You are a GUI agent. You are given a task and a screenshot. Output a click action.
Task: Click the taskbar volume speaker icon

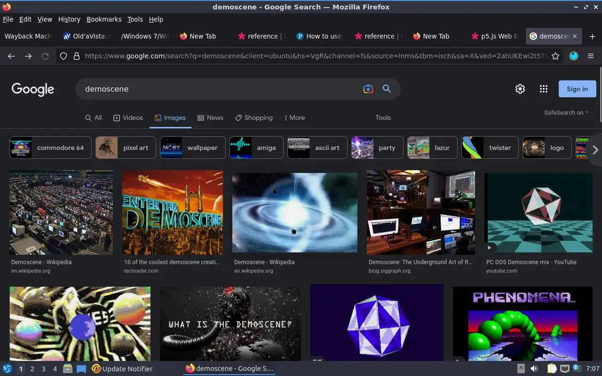[x=534, y=369]
